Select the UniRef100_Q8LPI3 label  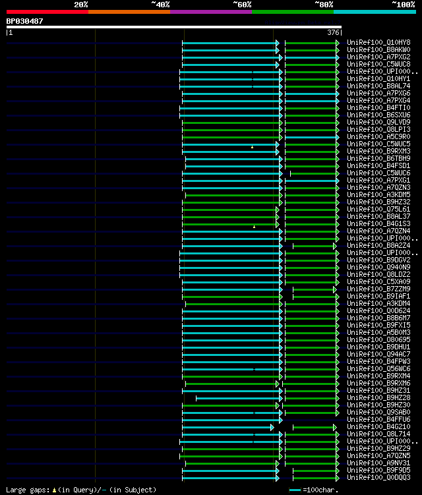[x=378, y=129]
